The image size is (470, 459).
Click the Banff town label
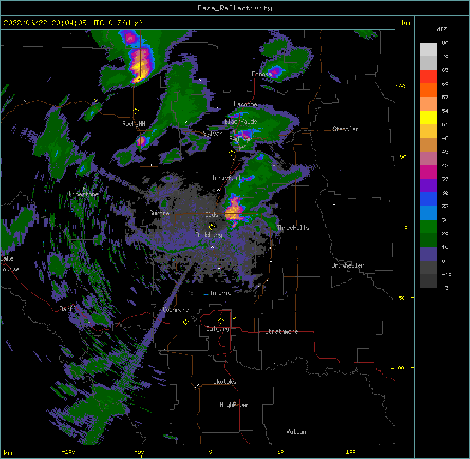pos(68,309)
